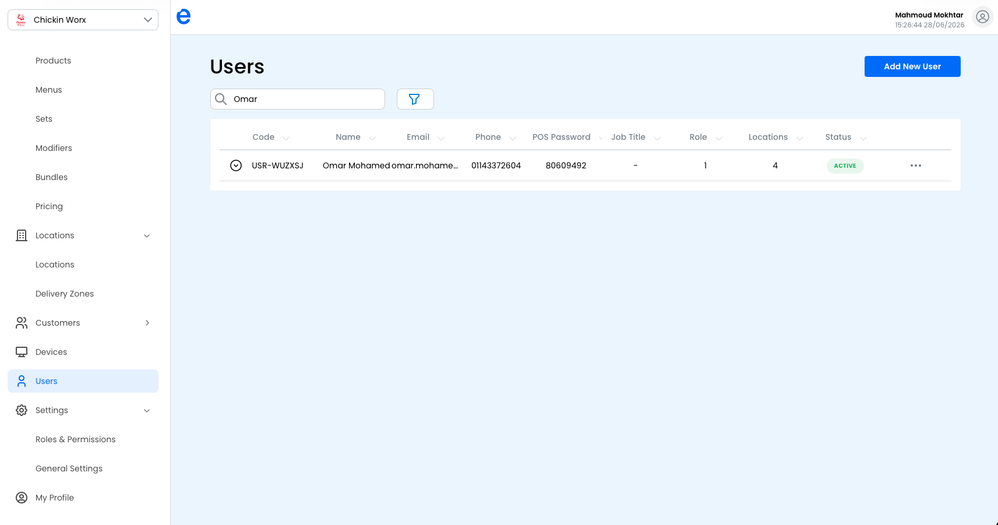Click the Mahmoud Mokhtar username in header

click(x=929, y=15)
